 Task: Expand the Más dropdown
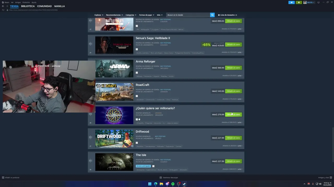tap(160, 15)
